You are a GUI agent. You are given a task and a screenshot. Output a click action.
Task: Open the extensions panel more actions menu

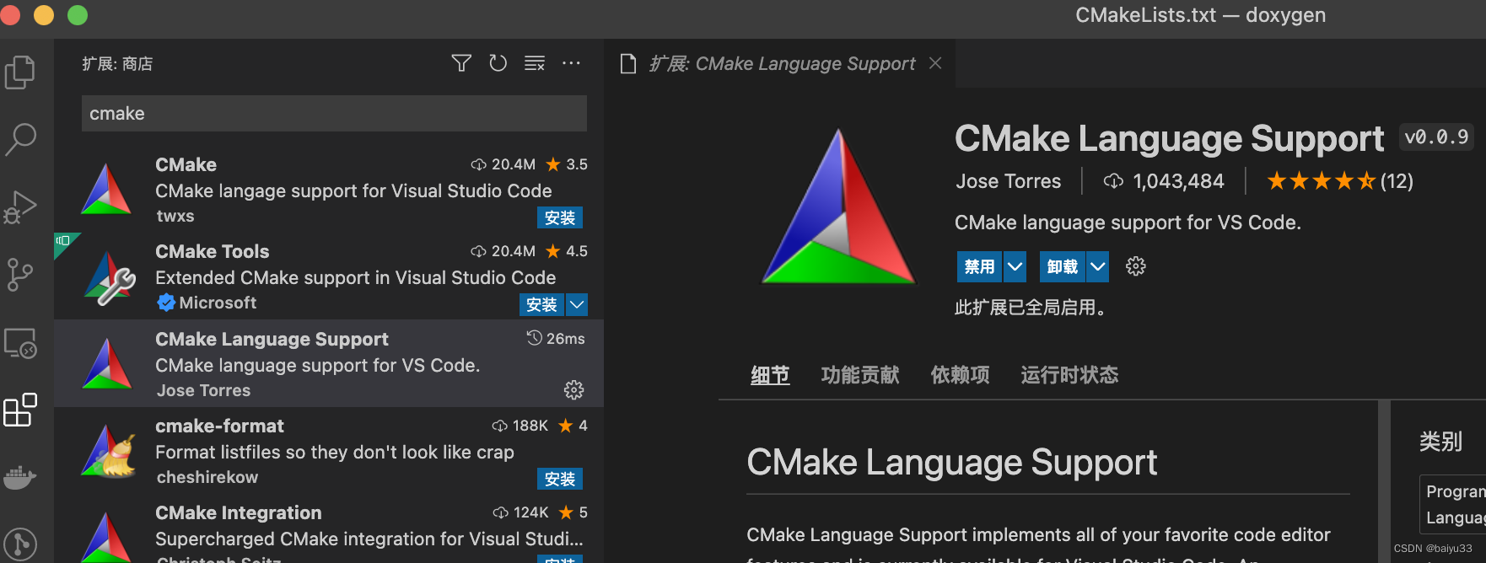pos(571,63)
